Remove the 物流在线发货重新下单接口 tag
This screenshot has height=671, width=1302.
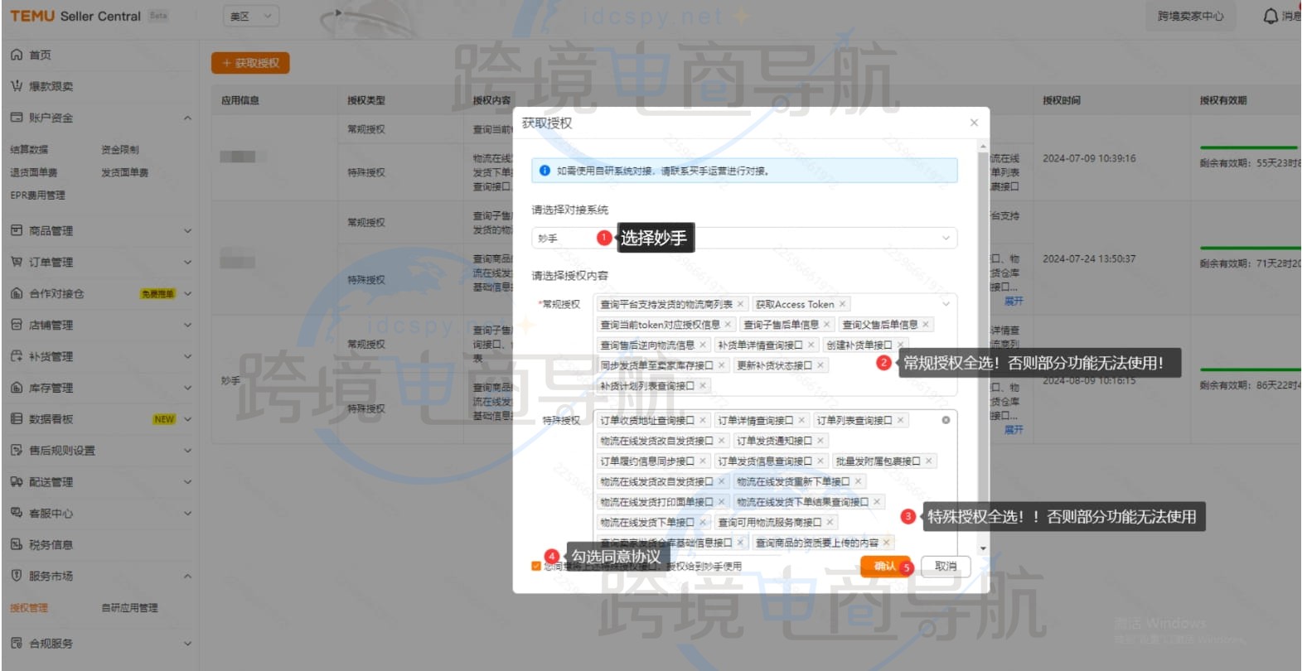(x=859, y=481)
